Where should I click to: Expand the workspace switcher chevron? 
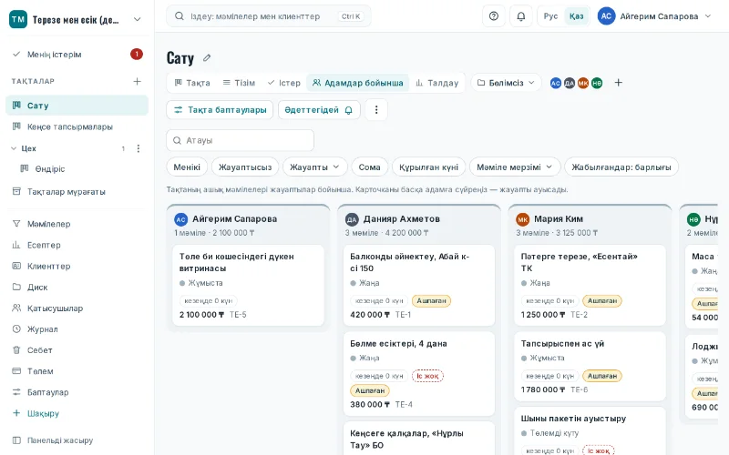click(138, 19)
